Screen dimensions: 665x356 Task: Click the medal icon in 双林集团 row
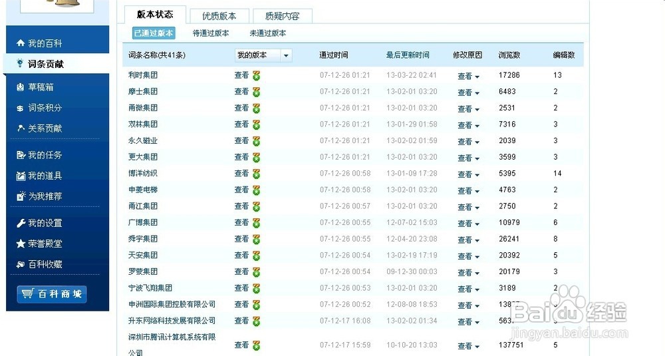pyautogui.click(x=256, y=124)
